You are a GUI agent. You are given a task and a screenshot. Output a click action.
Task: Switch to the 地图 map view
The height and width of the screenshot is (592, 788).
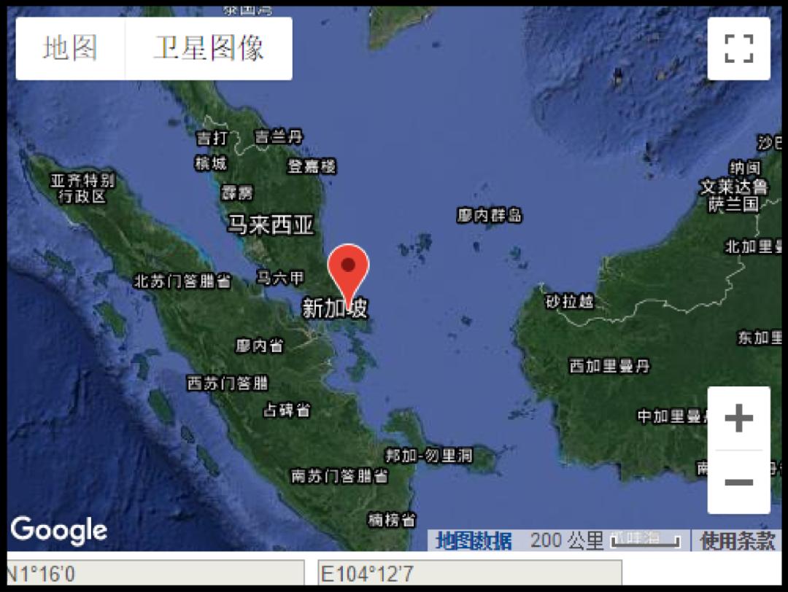(x=70, y=48)
